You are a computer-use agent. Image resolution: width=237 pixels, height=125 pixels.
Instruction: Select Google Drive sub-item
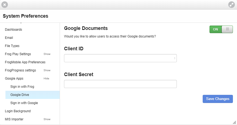pyautogui.click(x=32, y=95)
